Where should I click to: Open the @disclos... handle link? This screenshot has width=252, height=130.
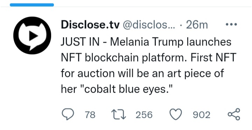[149, 25]
